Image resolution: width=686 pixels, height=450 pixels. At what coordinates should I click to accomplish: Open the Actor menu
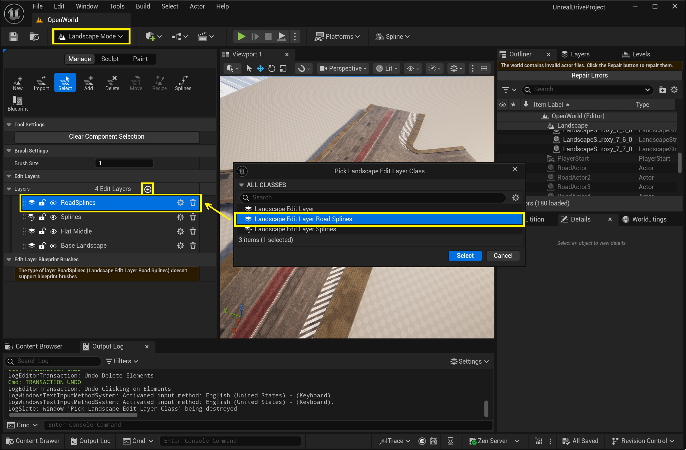[x=197, y=6]
